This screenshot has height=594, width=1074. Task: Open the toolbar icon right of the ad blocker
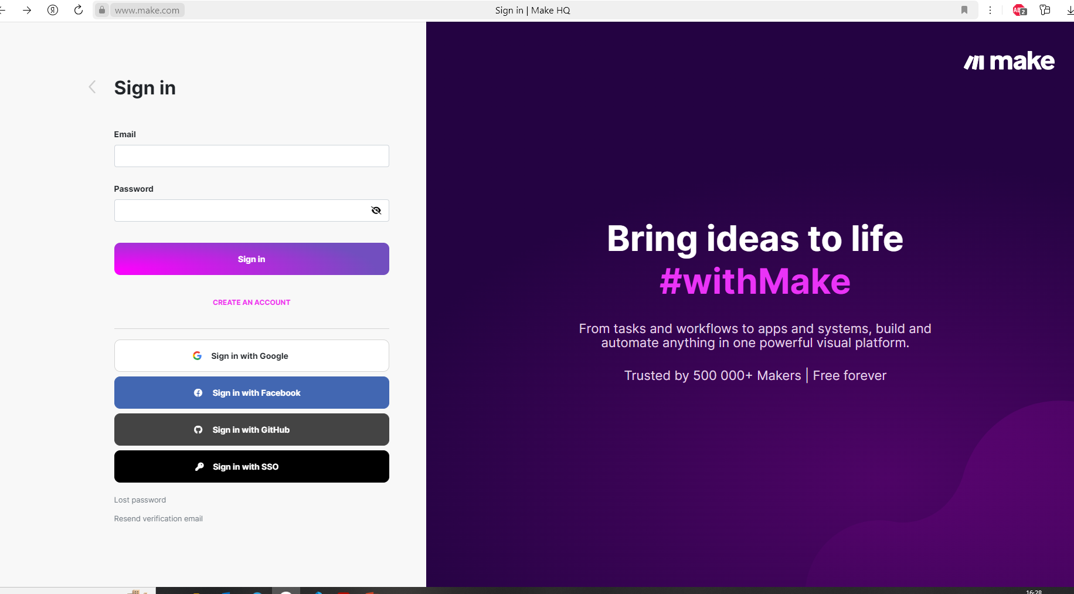point(1045,10)
